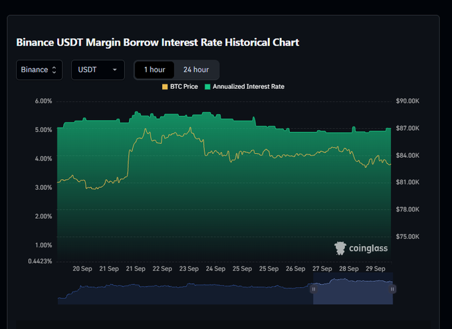This screenshot has width=452, height=329.
Task: Click the yellow BTC Price legend swatch
Action: (165, 87)
